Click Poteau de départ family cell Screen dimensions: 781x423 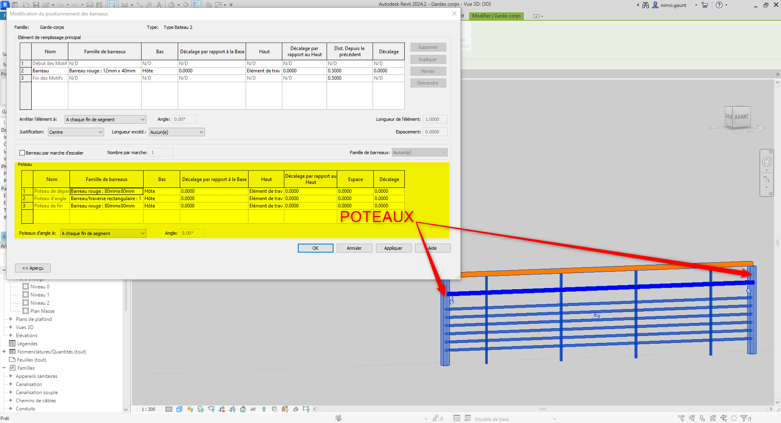pyautogui.click(x=107, y=191)
